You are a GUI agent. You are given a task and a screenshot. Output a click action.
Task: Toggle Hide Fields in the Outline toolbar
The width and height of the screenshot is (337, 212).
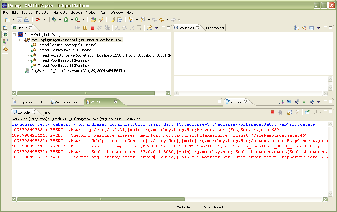pos(289,102)
